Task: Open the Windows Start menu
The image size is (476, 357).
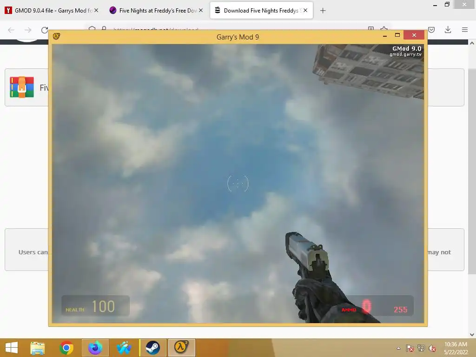Action: (12, 348)
